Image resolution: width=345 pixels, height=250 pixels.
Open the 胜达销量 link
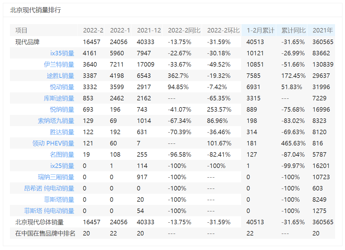click(62, 132)
